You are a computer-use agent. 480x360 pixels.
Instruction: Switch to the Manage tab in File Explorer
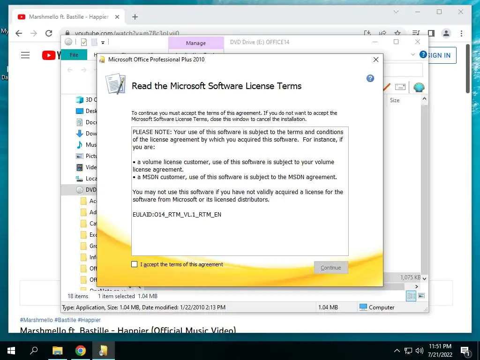tap(196, 43)
